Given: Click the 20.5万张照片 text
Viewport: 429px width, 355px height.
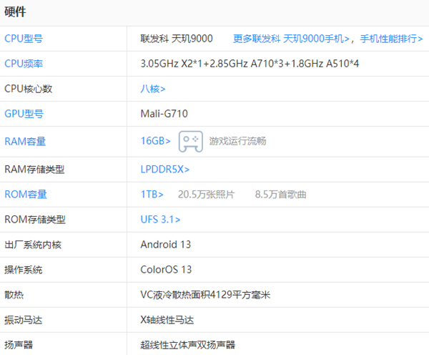Looking at the screenshot, I should pos(206,194).
